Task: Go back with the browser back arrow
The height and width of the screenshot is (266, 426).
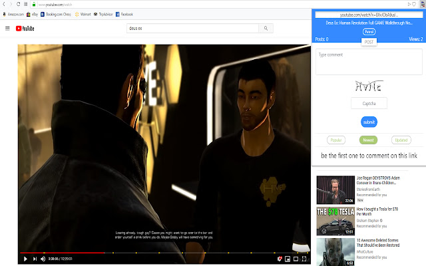Action: click(x=4, y=4)
